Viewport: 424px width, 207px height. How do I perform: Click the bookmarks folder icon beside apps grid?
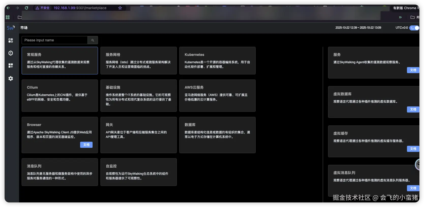pyautogui.click(x=20, y=17)
